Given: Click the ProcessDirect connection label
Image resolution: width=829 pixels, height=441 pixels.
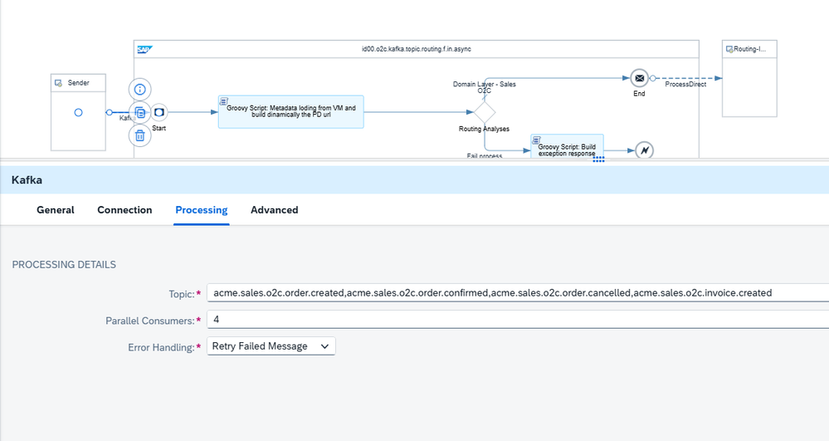Looking at the screenshot, I should coord(685,84).
